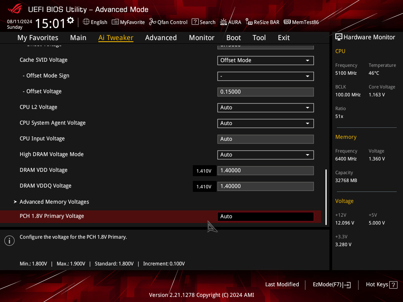This screenshot has height=302, width=403.
Task: Switch to the Advanced tab
Action: click(161, 38)
